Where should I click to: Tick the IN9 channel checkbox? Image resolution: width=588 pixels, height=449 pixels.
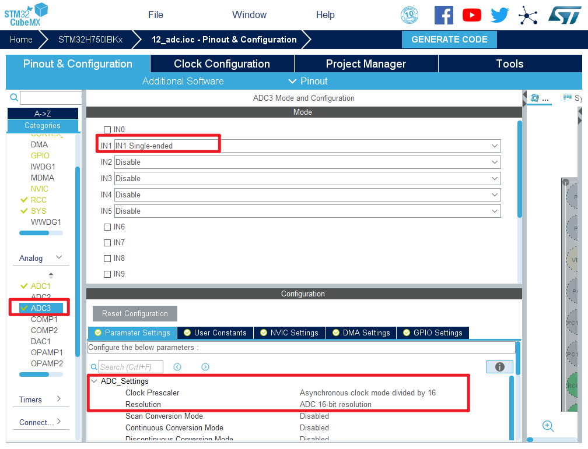click(x=107, y=274)
